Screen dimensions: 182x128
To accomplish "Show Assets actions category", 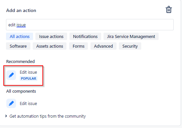I will (49, 46).
